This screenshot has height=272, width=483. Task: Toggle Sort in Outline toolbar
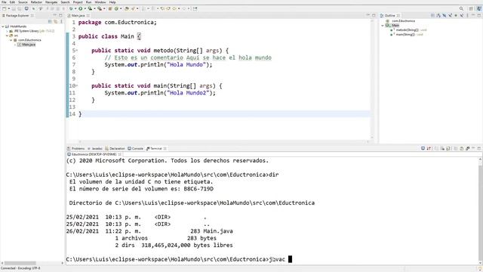tap(438, 15)
